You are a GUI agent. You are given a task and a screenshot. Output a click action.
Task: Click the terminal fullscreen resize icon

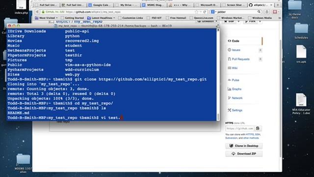(x=217, y=26)
